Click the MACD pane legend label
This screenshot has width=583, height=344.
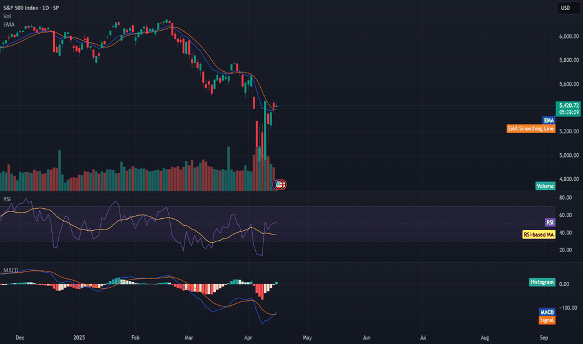pos(11,270)
